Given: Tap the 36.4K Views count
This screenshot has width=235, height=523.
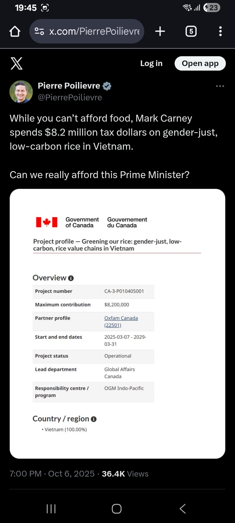Looking at the screenshot, I should [125, 474].
